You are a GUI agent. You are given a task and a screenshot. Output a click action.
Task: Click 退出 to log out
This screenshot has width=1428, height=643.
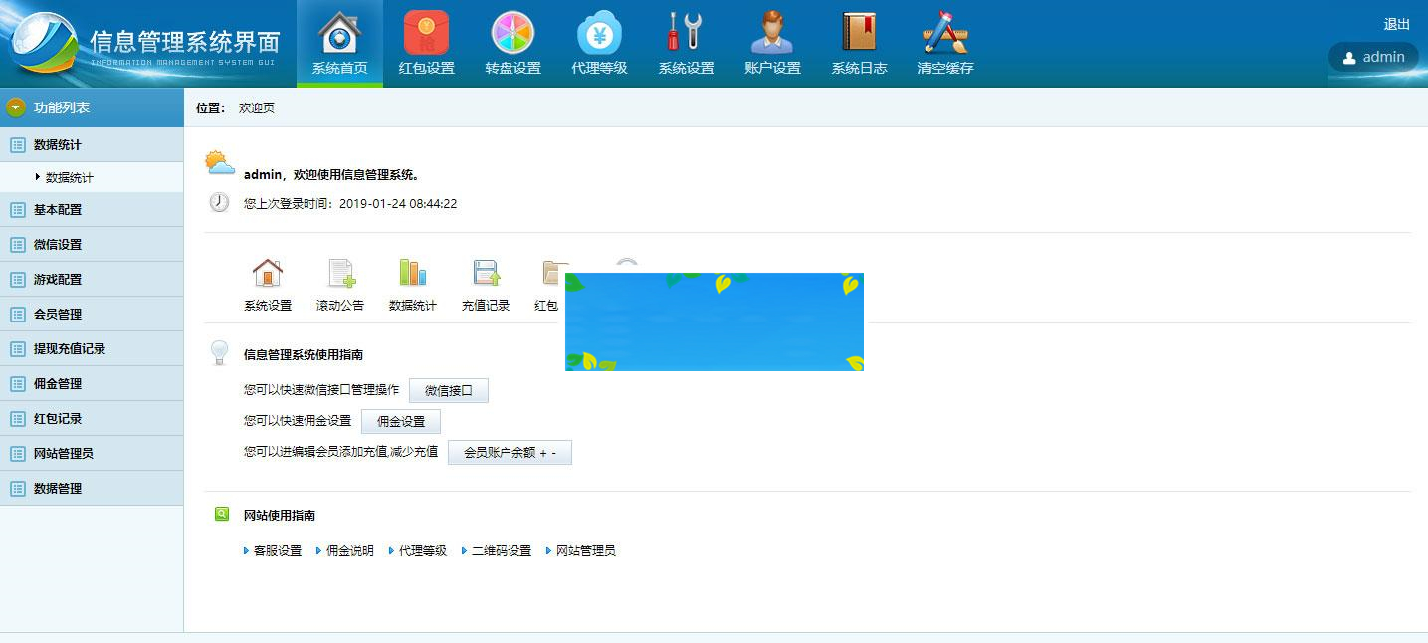tap(1397, 24)
